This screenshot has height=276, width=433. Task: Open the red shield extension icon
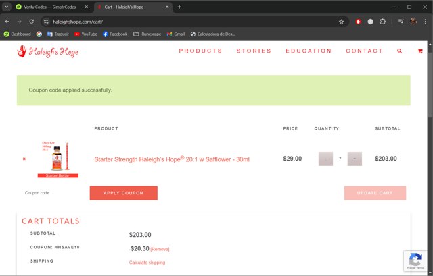pos(358,22)
